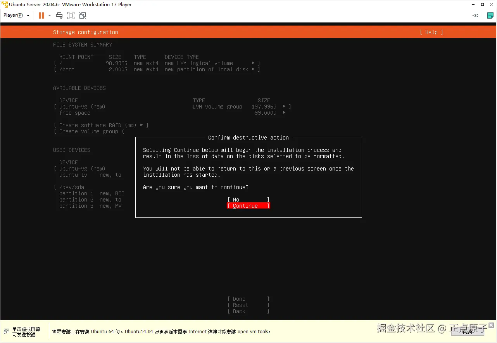
Task: Click the 197.996G volume group size
Action: coord(264,107)
